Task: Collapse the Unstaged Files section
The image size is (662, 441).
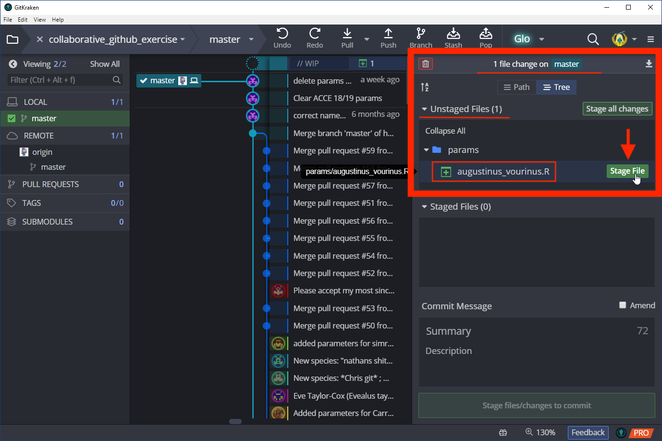Action: tap(424, 109)
